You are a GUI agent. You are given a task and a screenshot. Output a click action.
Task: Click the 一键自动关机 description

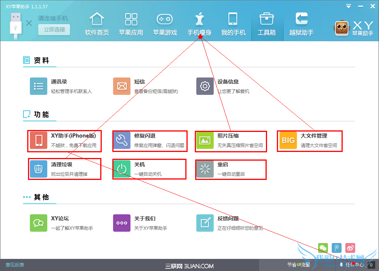coord(148,174)
